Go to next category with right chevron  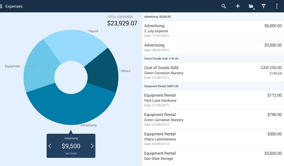[92, 146]
